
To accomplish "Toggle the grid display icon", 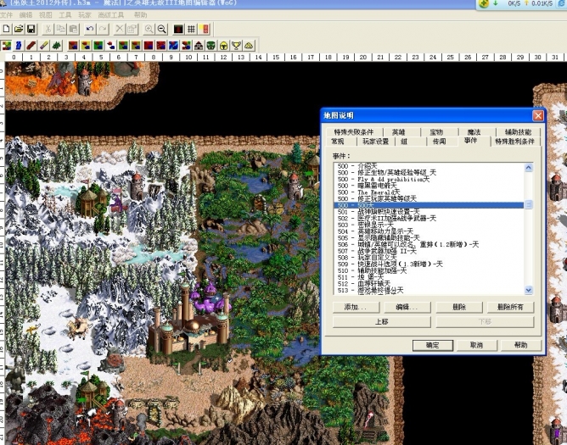I will coord(191,29).
